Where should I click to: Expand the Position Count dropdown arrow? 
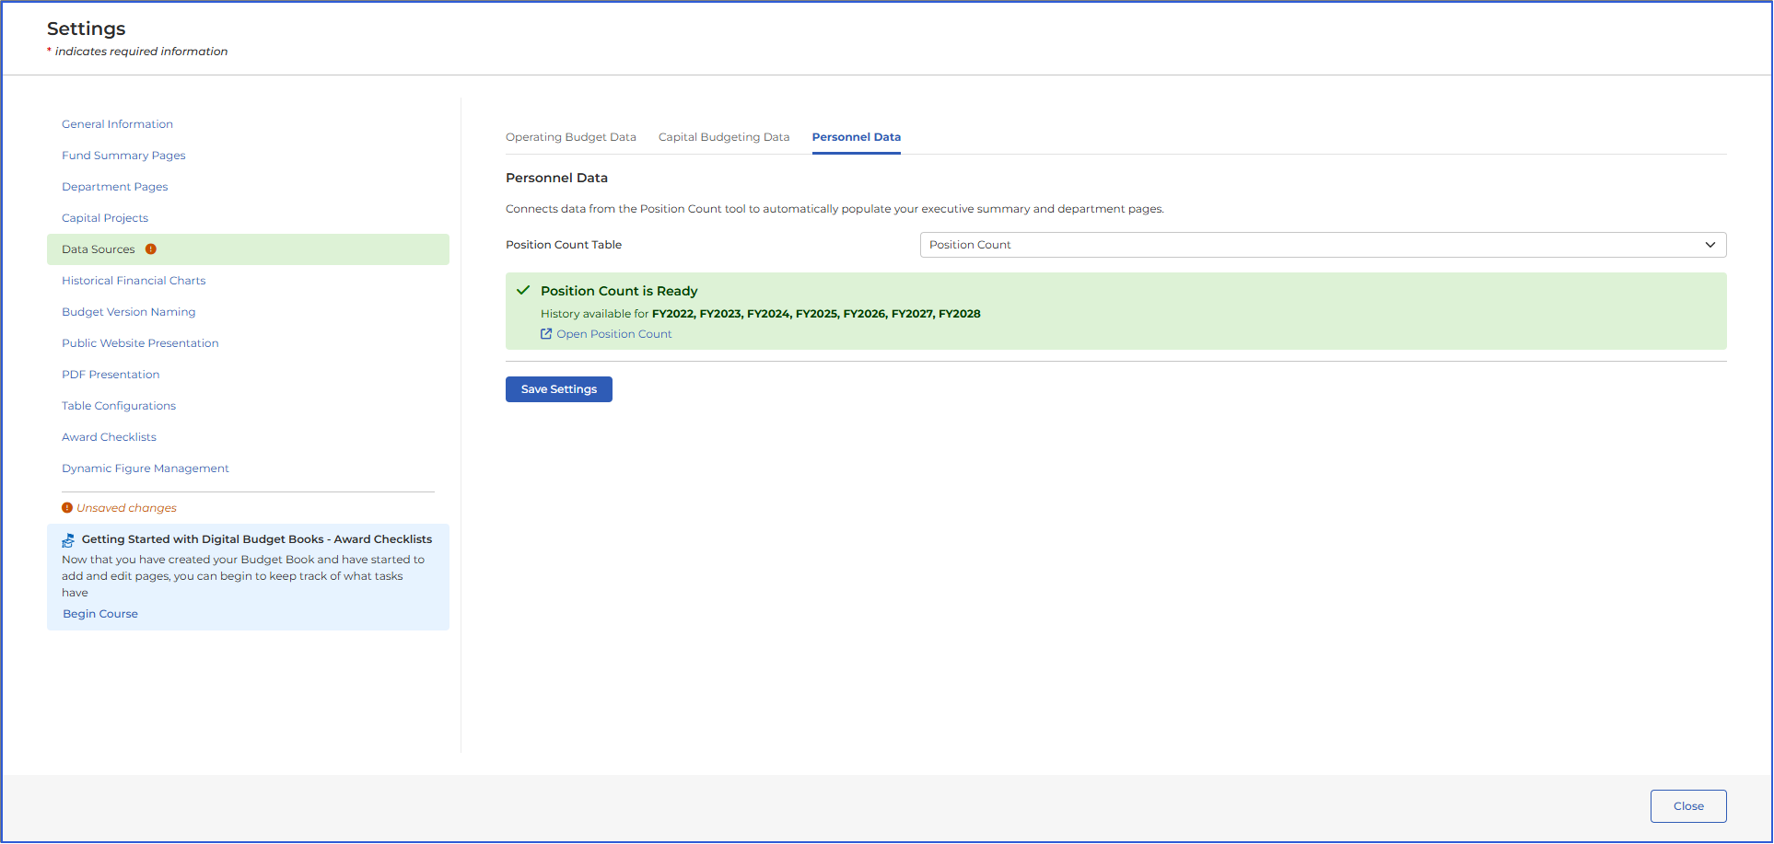pyautogui.click(x=1710, y=245)
